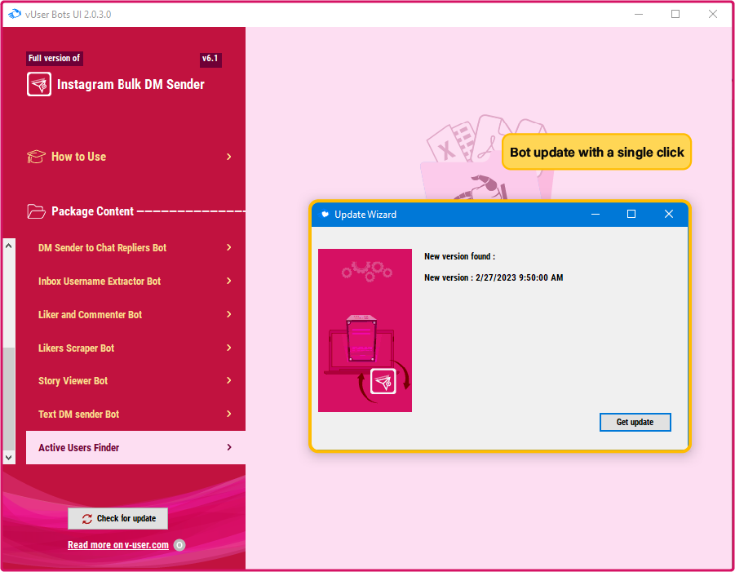Close the Update Wizard dialog
This screenshot has width=735, height=572.
click(x=669, y=215)
